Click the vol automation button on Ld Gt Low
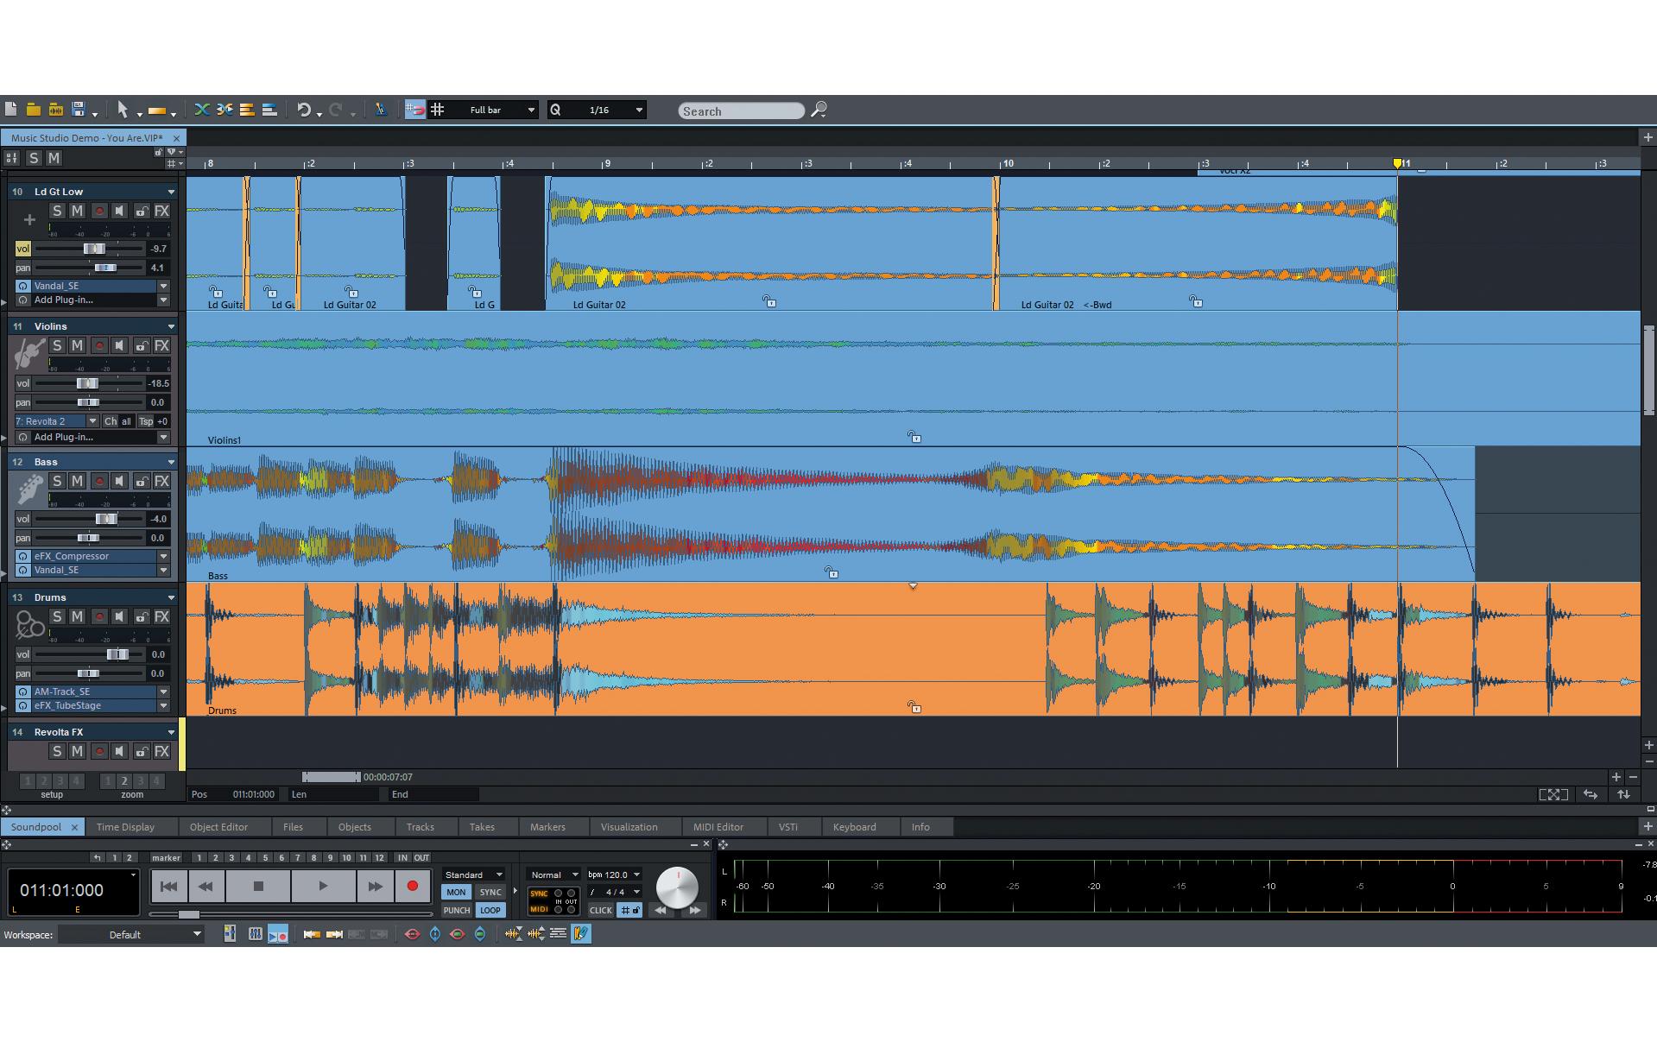Viewport: 1657px width, 1042px height. tap(22, 249)
